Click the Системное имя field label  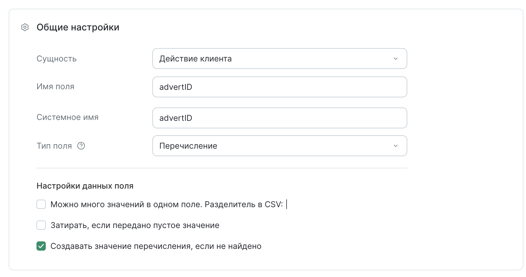(x=67, y=117)
